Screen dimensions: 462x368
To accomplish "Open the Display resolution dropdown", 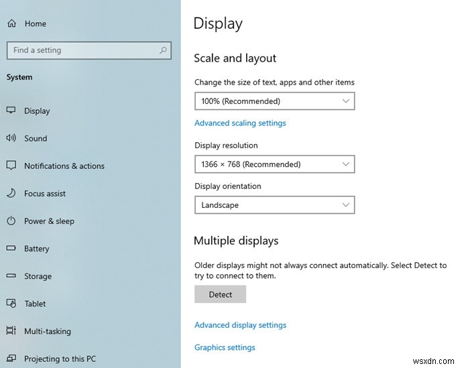I will [274, 164].
